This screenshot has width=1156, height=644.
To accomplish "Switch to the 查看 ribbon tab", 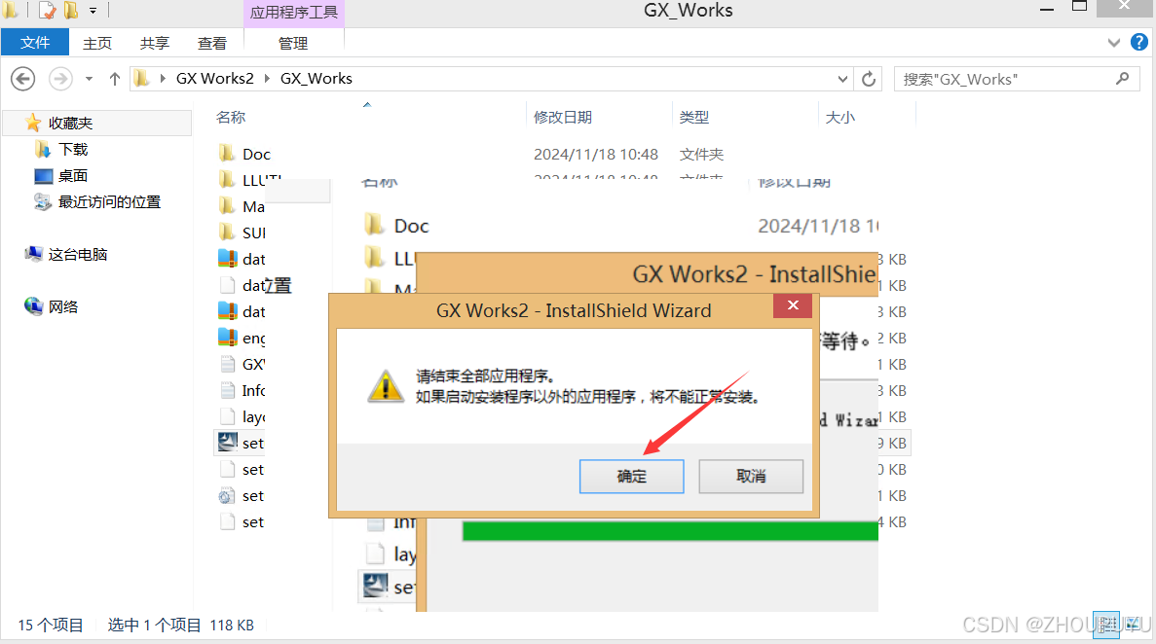I will (x=212, y=43).
